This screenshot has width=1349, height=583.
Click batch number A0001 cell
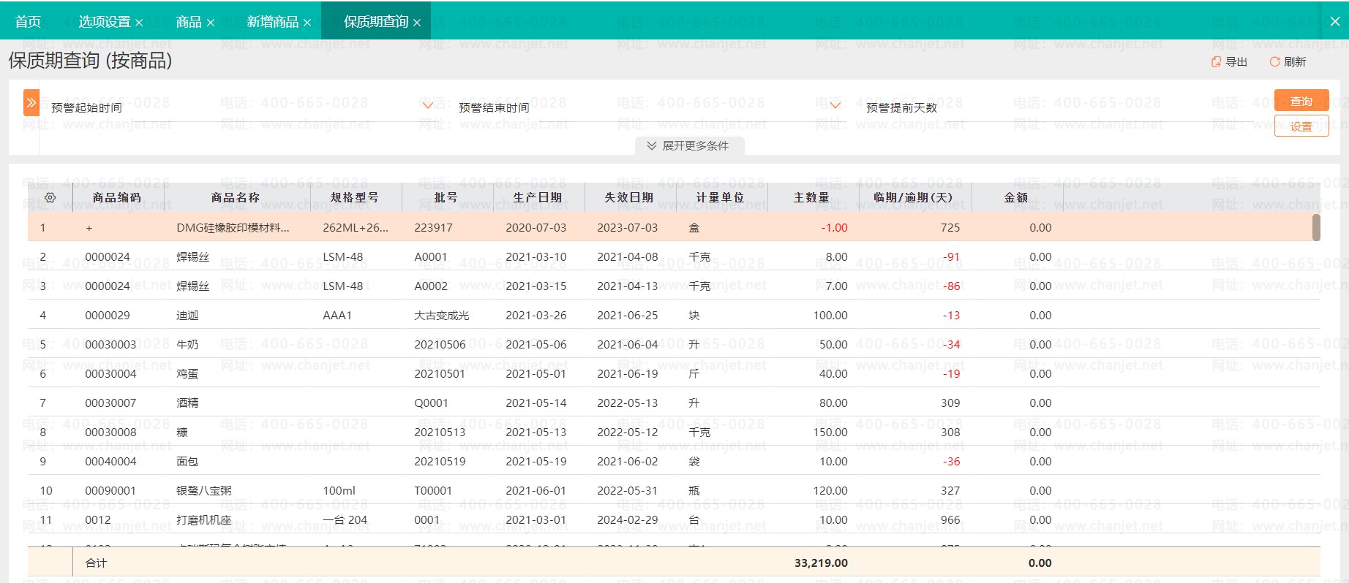[x=431, y=257]
